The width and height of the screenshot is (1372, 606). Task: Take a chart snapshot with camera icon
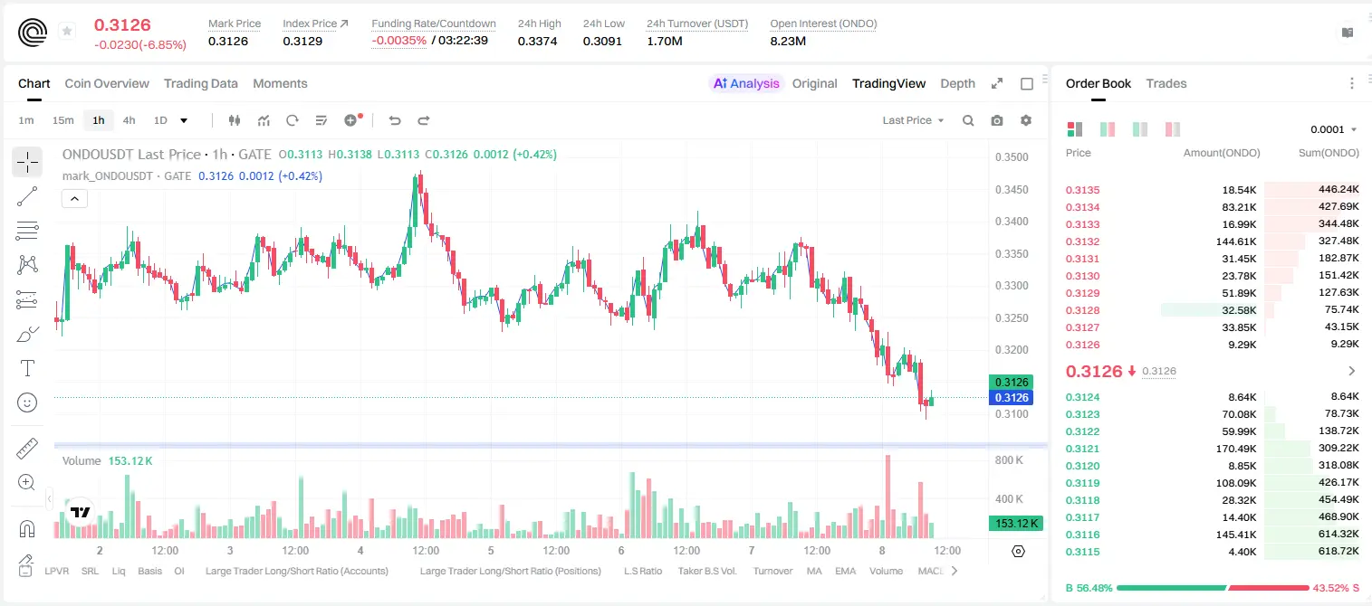997,120
